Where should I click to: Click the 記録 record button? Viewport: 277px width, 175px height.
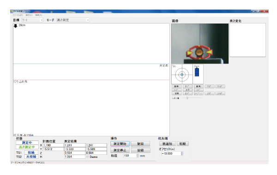click(140, 150)
